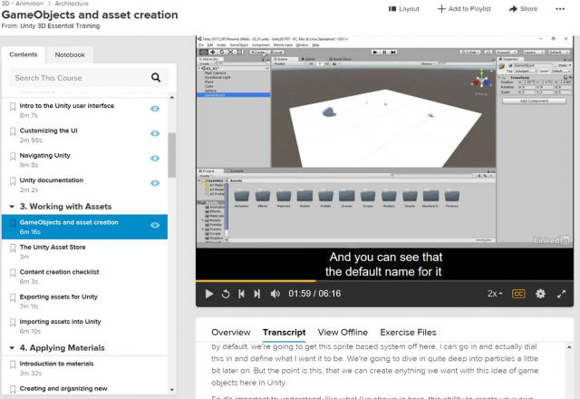This screenshot has width=580, height=399.
Task: Open Importing assets into Unity lesson
Action: coord(60,322)
